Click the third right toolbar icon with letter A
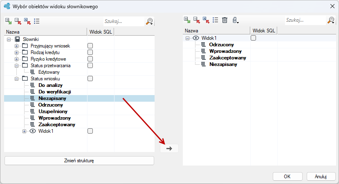 [206, 20]
